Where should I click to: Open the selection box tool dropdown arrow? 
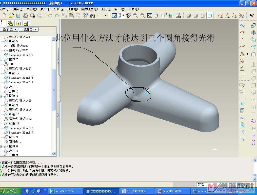click(x=105, y=15)
